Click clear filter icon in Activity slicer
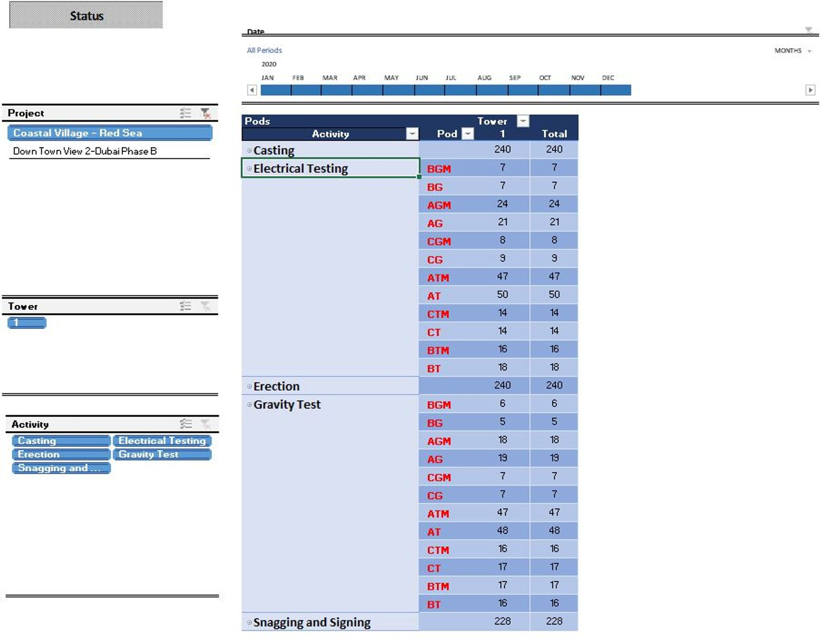This screenshot has width=828, height=639. pyautogui.click(x=205, y=423)
